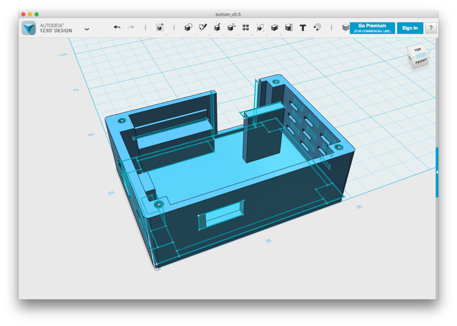The width and height of the screenshot is (457, 326).
Task: Open the Construct tools
Action: pos(217,28)
